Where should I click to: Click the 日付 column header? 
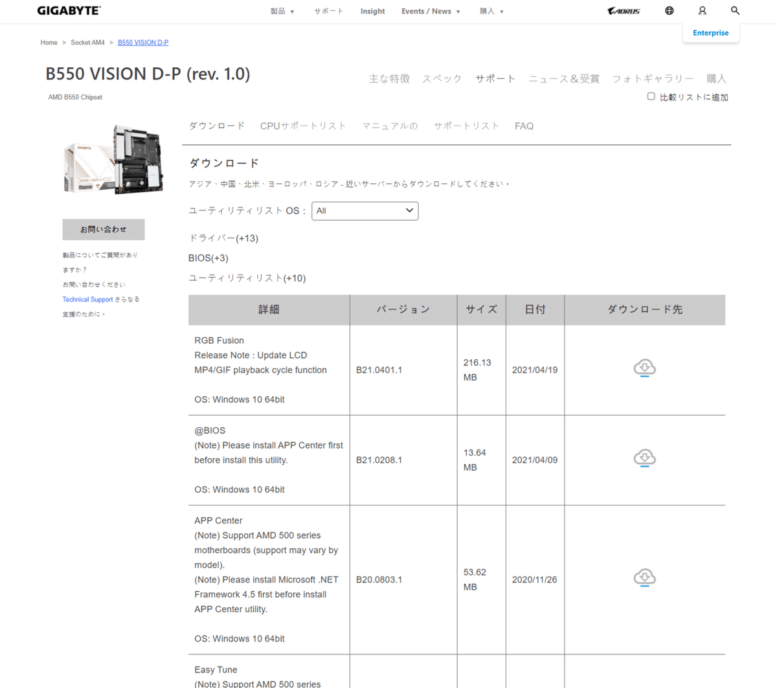[535, 309]
